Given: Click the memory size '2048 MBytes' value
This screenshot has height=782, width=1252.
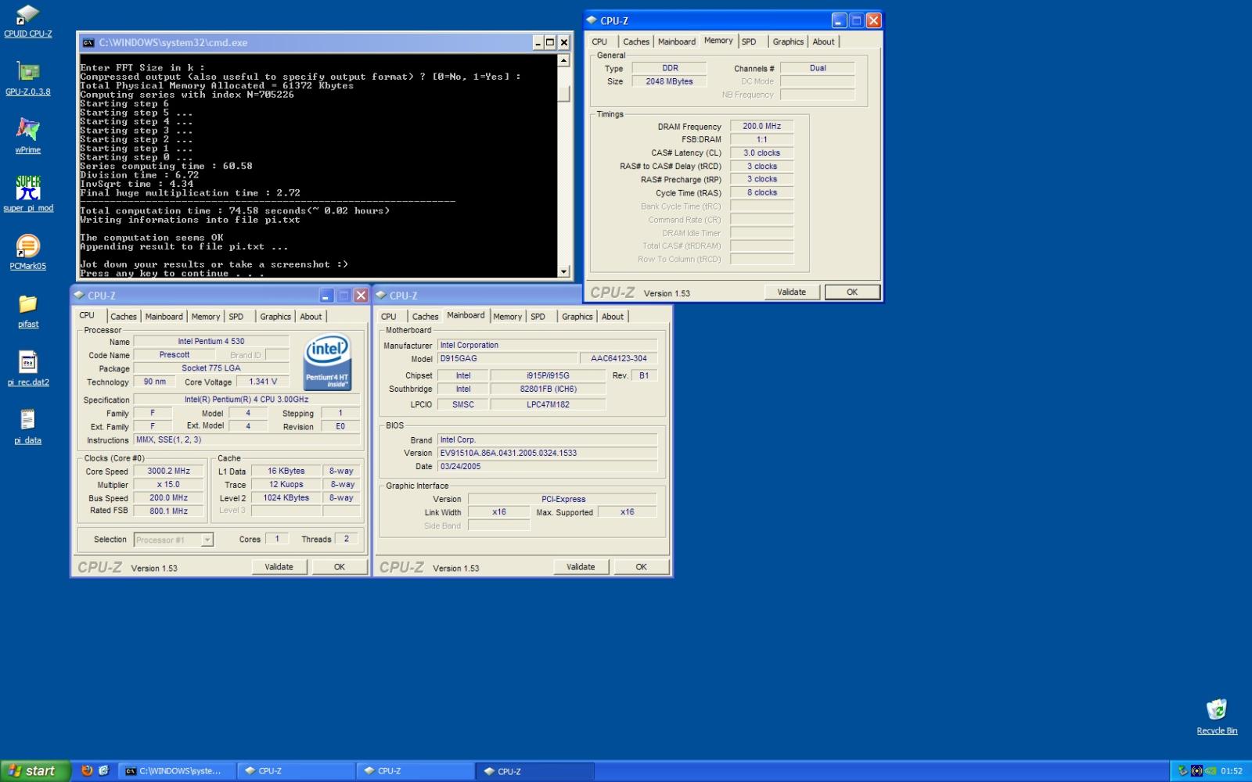Looking at the screenshot, I should click(x=669, y=81).
